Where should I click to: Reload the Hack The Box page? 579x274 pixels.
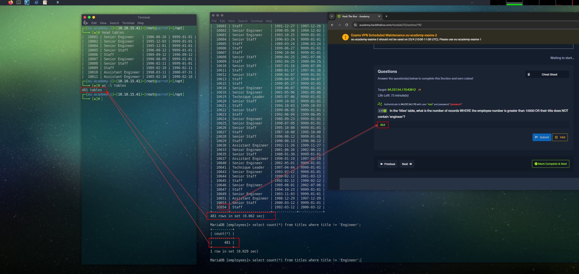coord(346,25)
